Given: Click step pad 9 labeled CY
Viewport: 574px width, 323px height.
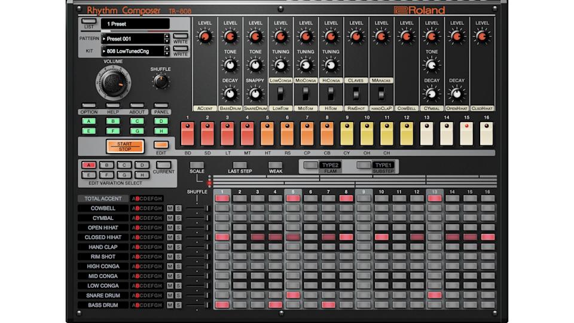Looking at the screenshot, I should 347,134.
